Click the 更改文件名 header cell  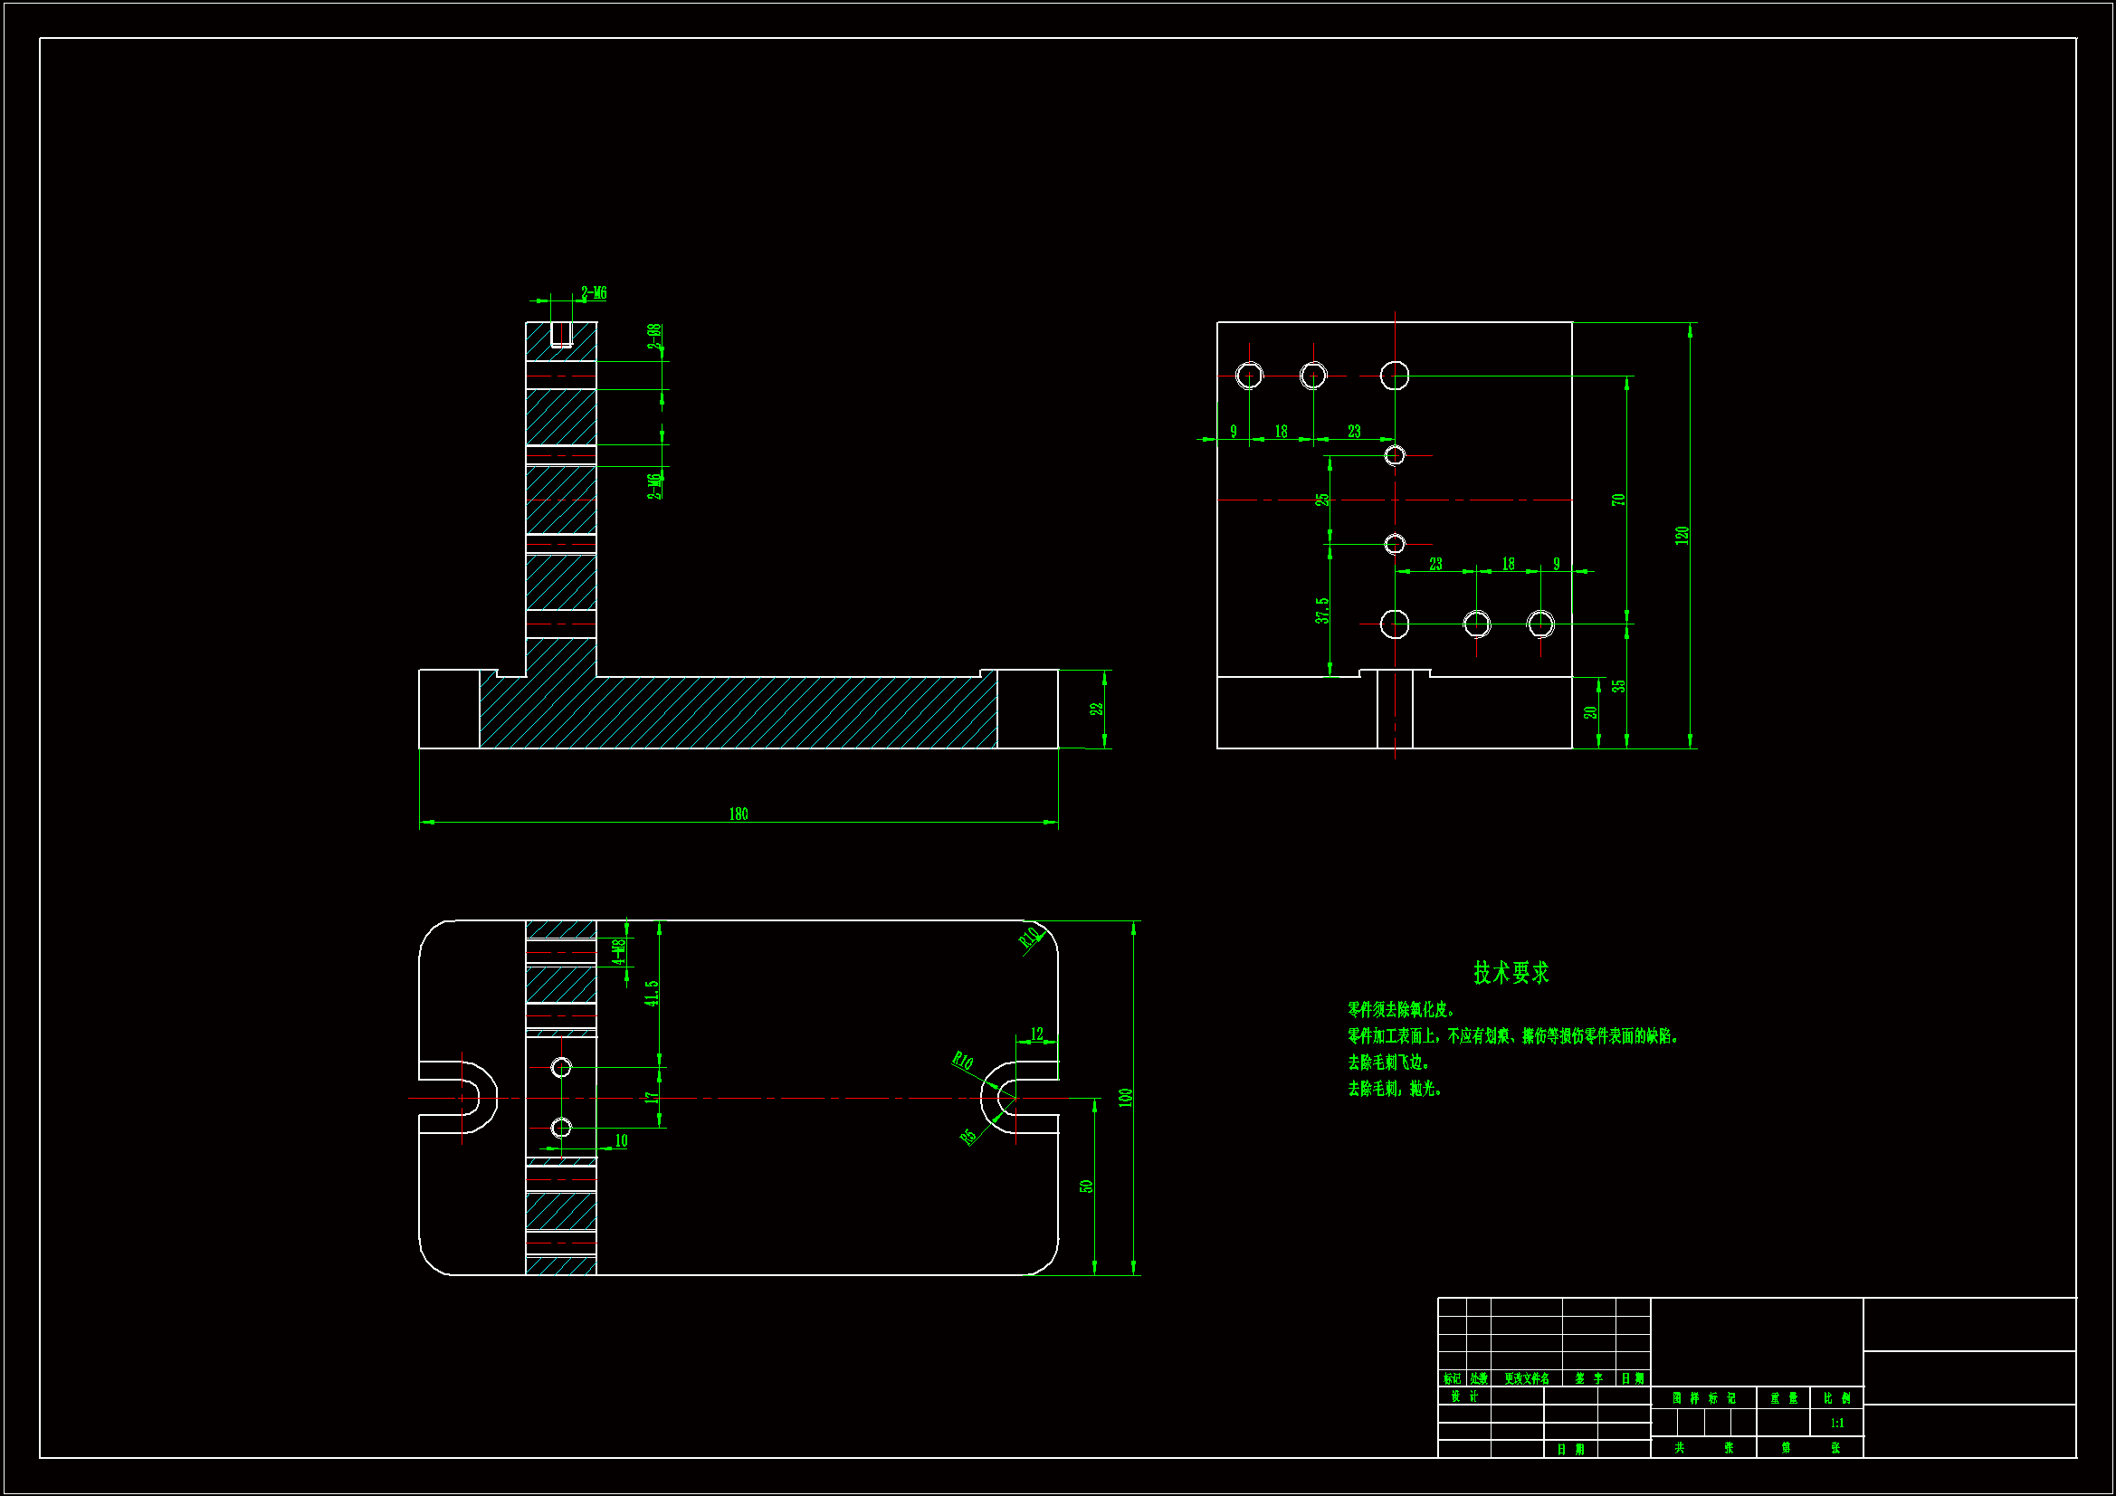point(1526,1379)
